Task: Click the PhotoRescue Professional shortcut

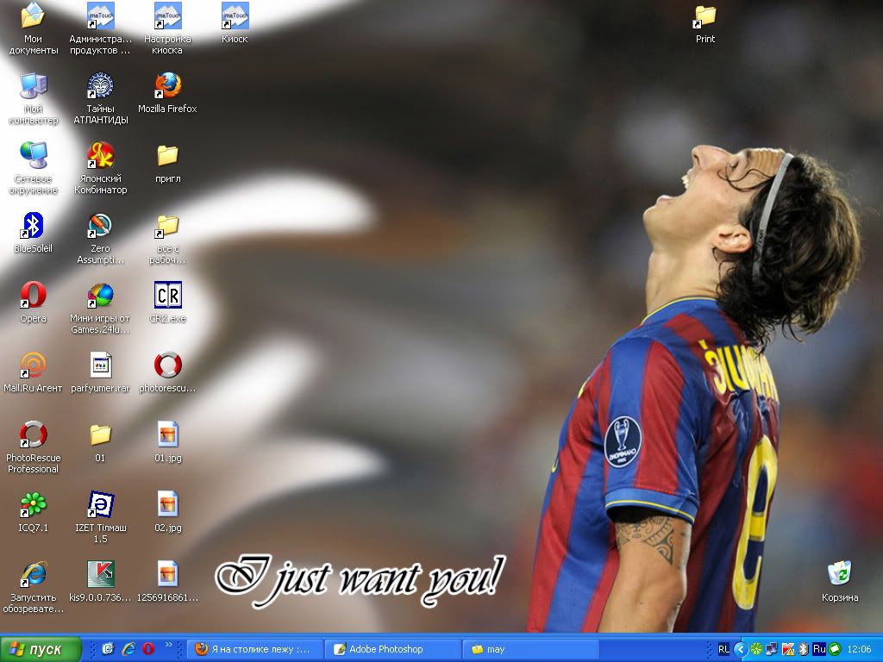Action: point(33,435)
